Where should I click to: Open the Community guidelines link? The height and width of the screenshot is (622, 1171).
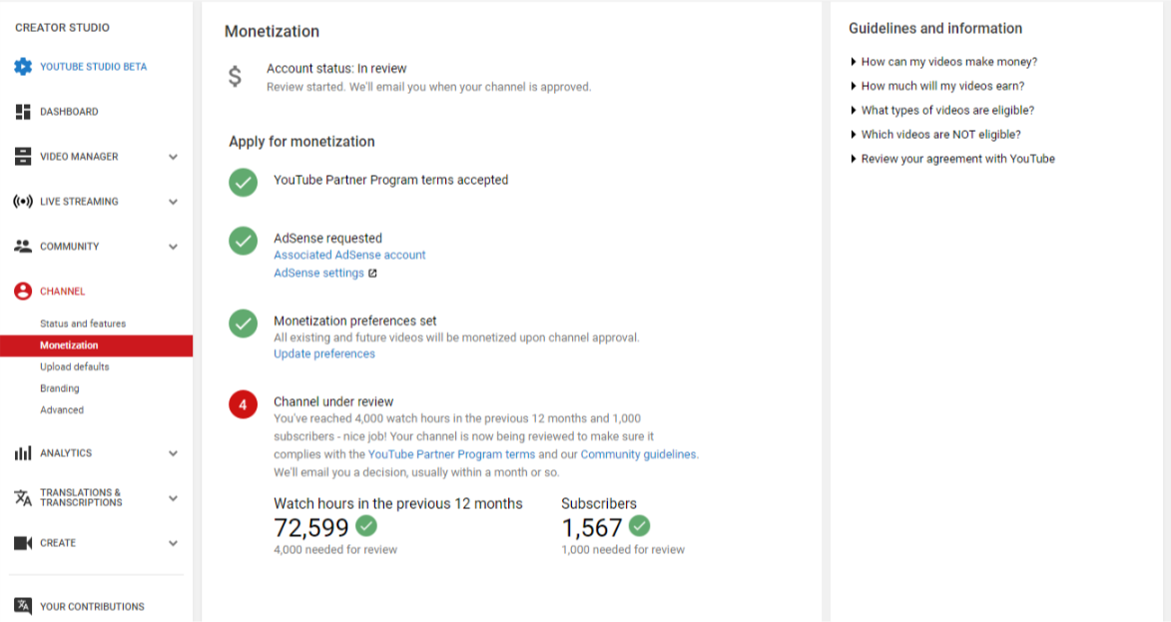tap(639, 454)
